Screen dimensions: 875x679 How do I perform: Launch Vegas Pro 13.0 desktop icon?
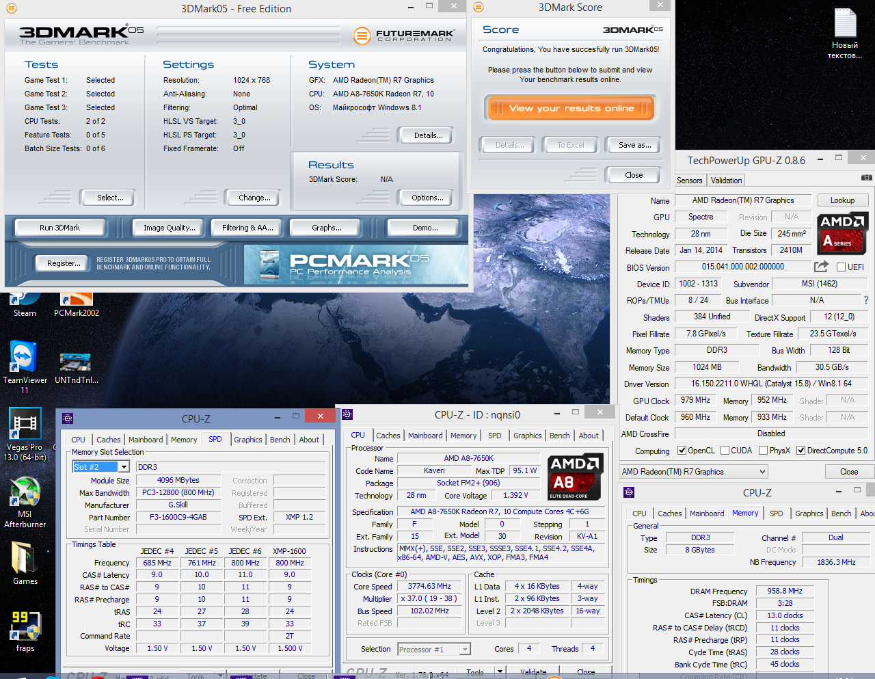pos(25,435)
